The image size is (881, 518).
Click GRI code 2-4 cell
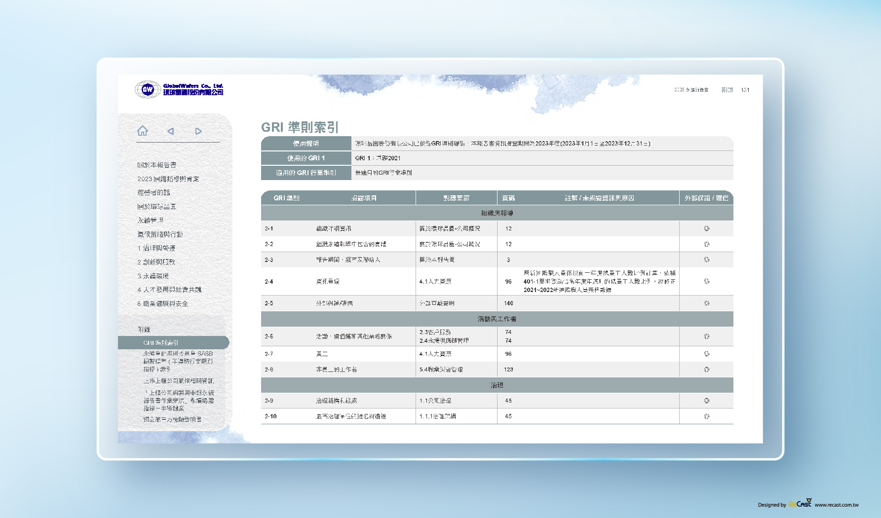[269, 281]
